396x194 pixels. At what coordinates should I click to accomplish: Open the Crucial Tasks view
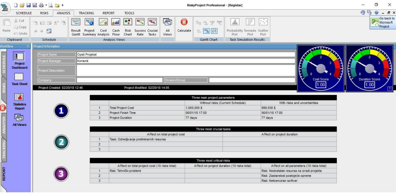click(152, 27)
